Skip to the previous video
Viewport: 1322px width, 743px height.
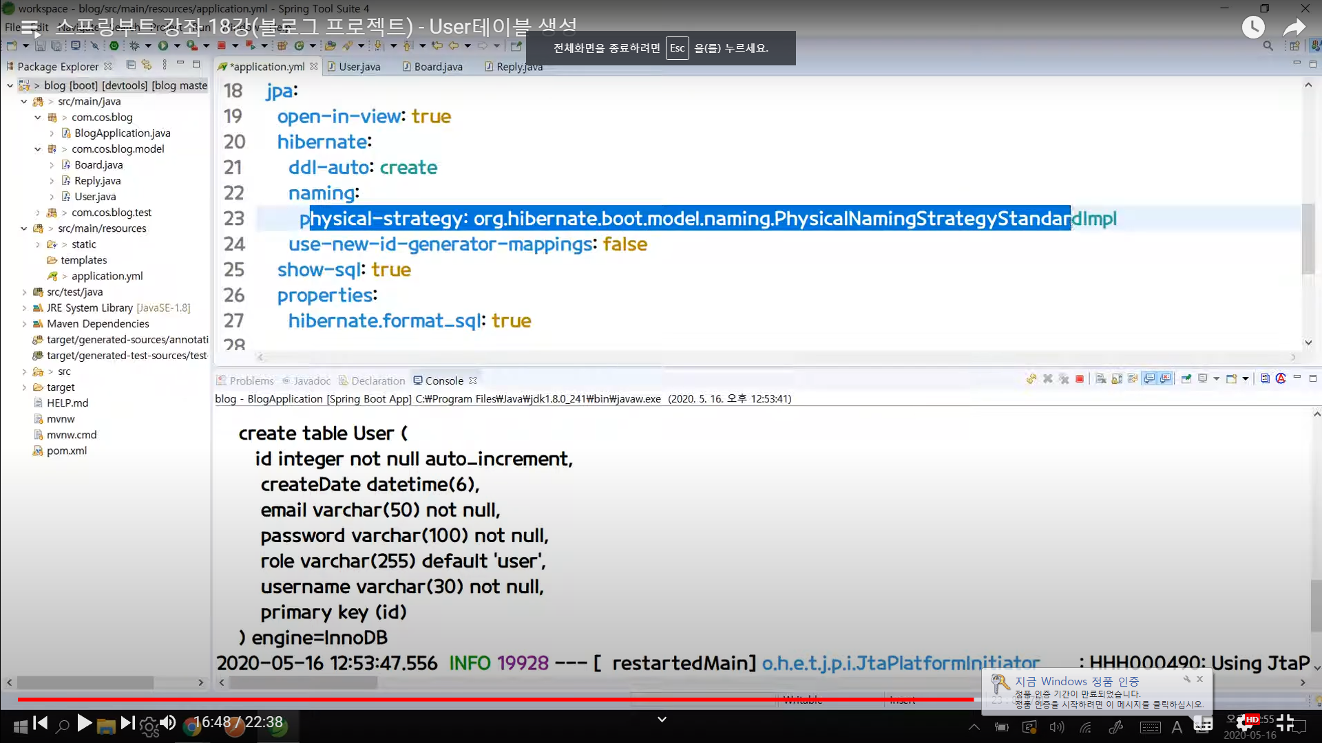pyautogui.click(x=41, y=723)
